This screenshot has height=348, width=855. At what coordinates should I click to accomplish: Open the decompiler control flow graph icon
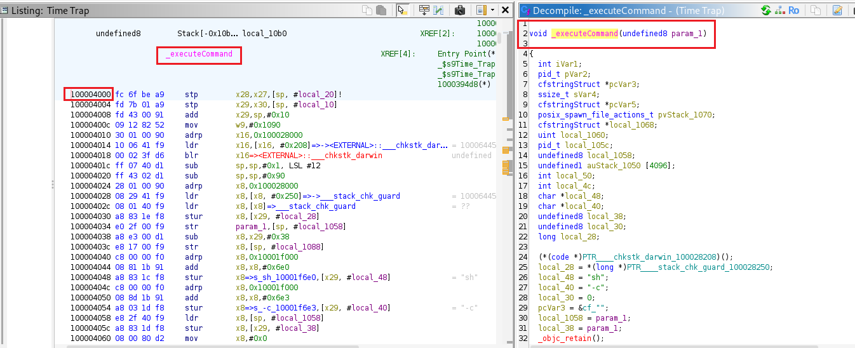pos(780,10)
